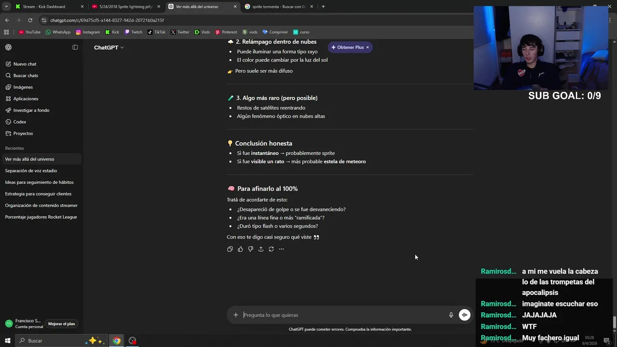This screenshot has width=617, height=347.
Task: Open Chrome from the taskbar
Action: pos(117,341)
